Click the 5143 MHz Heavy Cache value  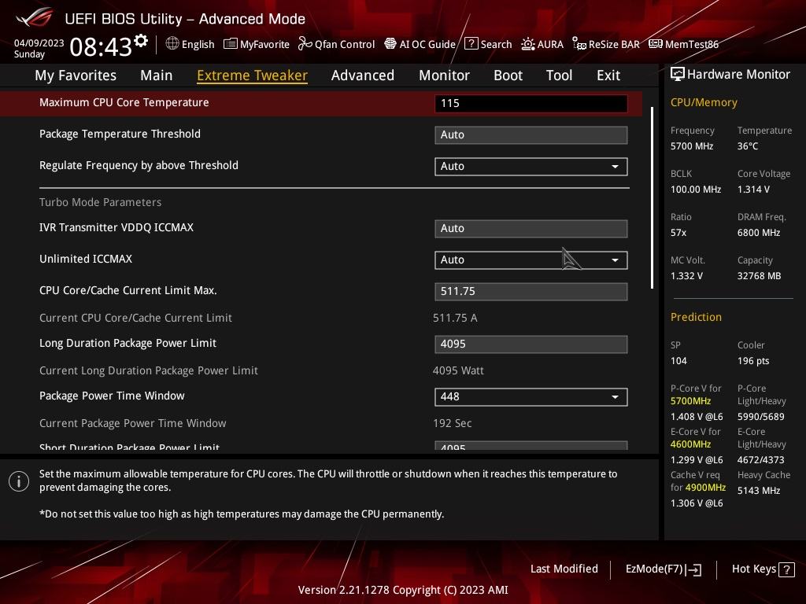[759, 491]
